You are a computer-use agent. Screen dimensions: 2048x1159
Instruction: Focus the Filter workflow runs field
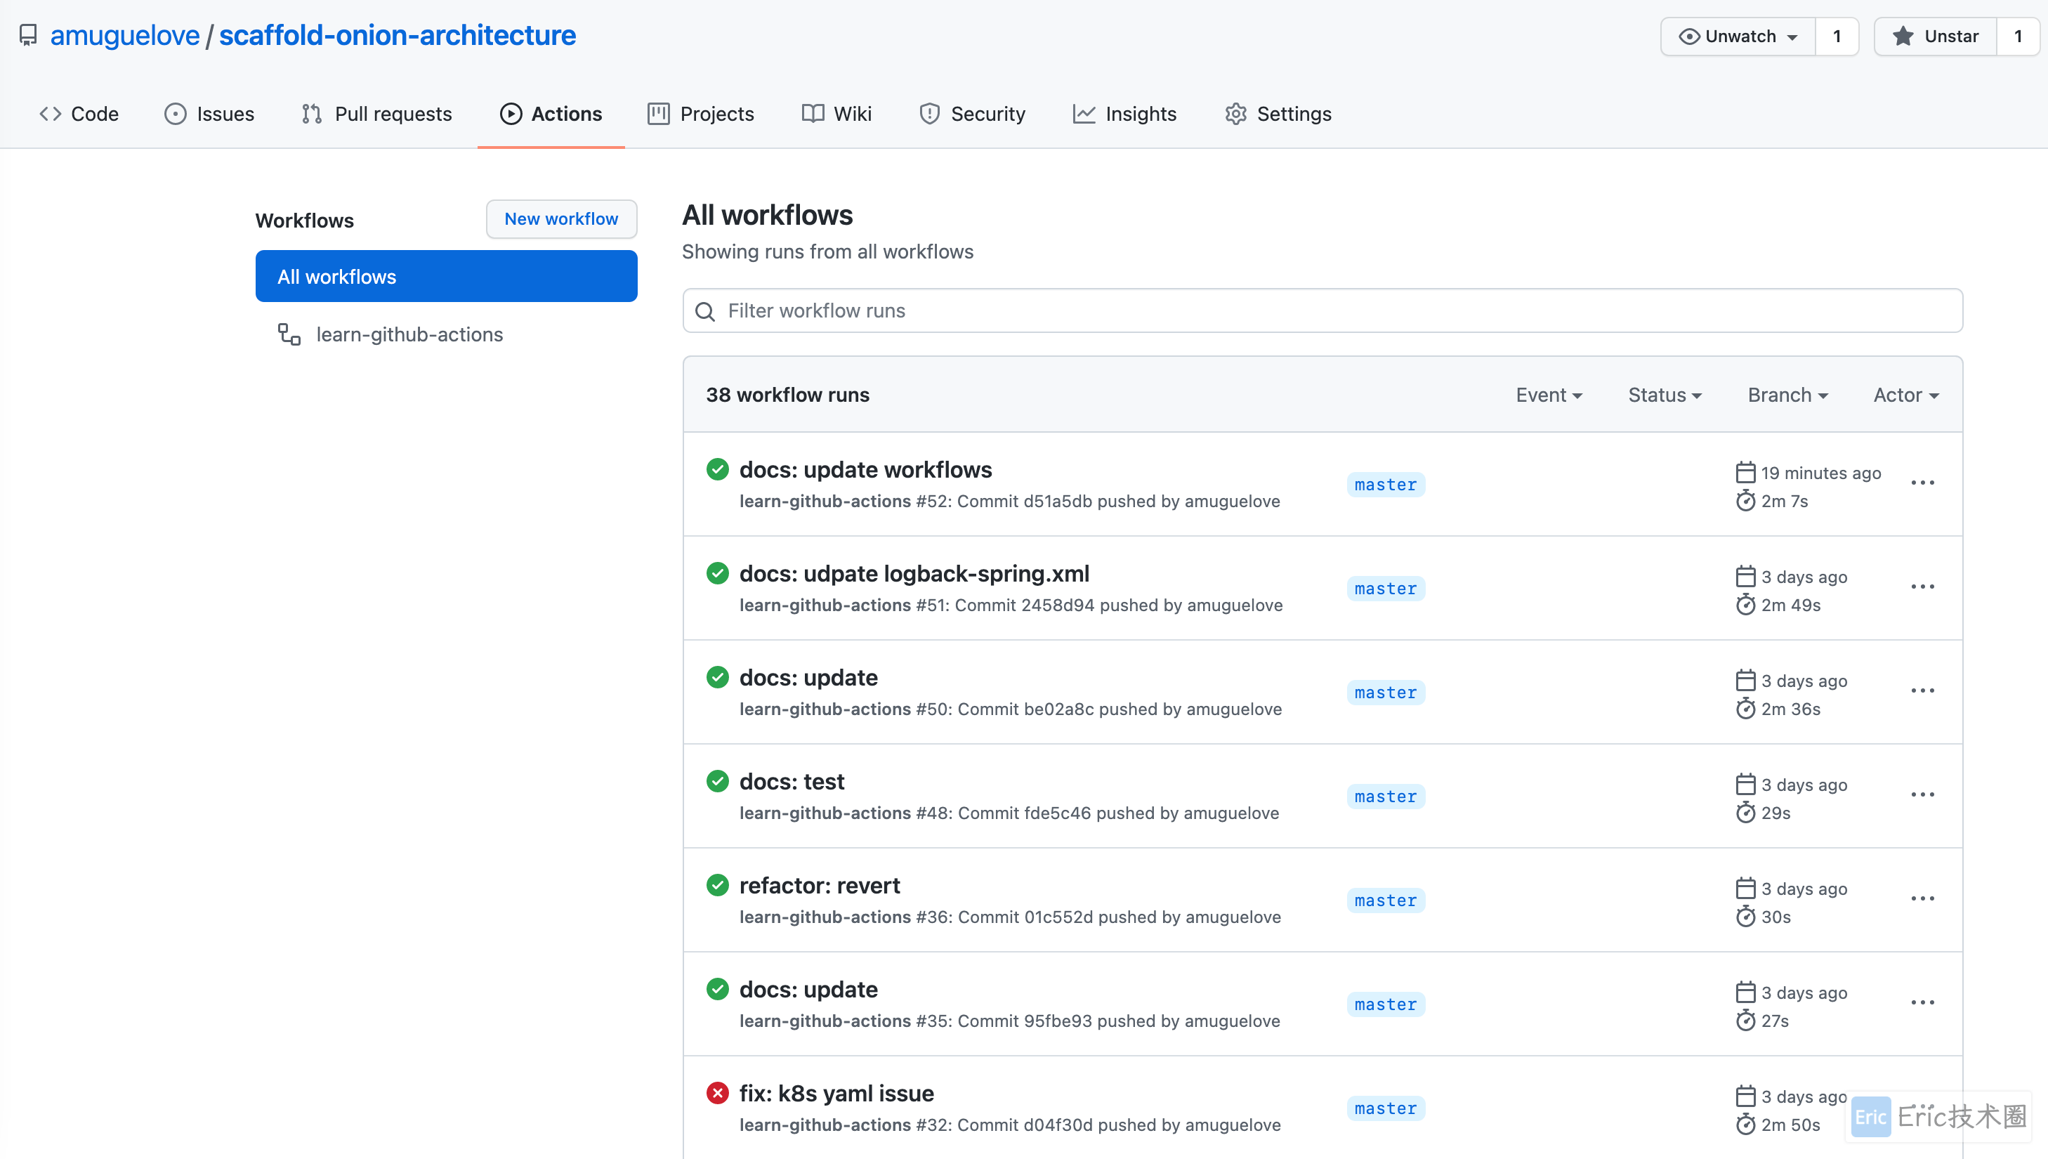click(x=1322, y=310)
